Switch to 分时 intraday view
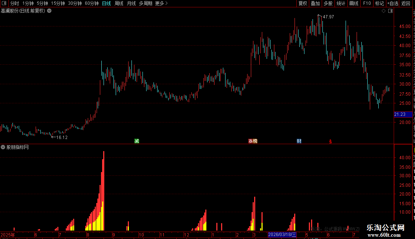415x239 pixels. click(15, 3)
